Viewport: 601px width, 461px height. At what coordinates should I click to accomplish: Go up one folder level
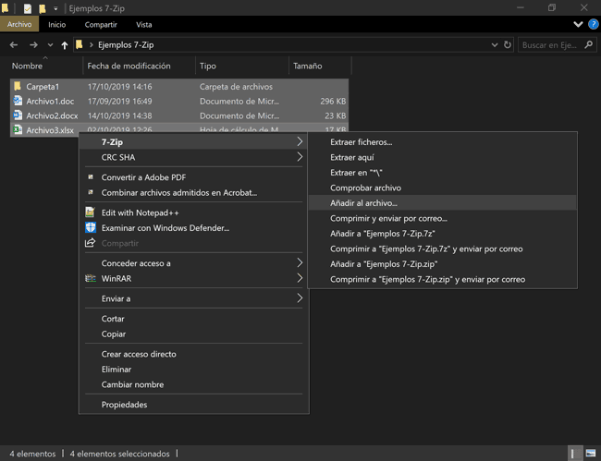(x=65, y=45)
